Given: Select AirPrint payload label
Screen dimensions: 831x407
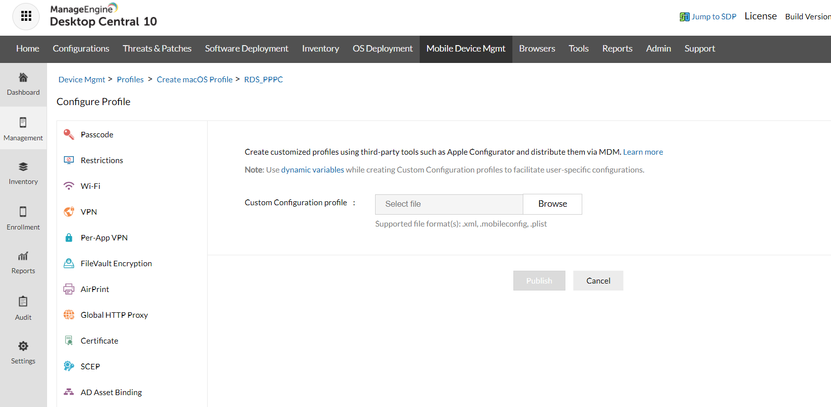Looking at the screenshot, I should coord(95,289).
